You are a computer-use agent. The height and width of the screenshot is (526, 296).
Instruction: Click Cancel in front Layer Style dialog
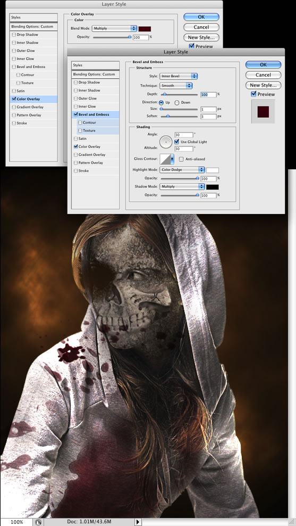(x=263, y=75)
